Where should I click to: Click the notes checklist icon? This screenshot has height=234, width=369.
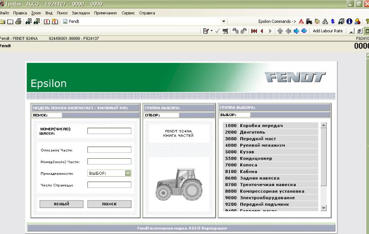206,31
